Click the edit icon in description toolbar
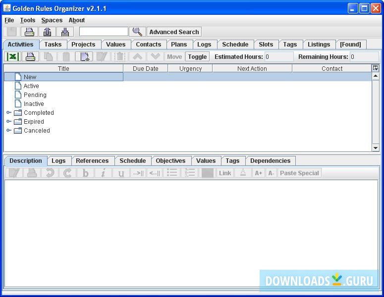The height and width of the screenshot is (297, 384). pyautogui.click(x=14, y=173)
